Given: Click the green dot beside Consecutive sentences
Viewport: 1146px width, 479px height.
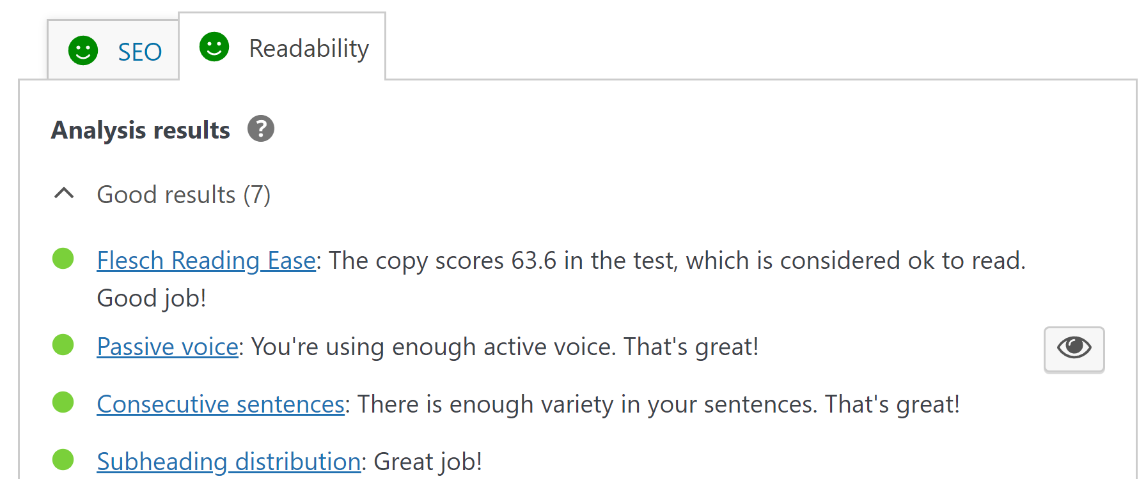Looking at the screenshot, I should point(63,402).
